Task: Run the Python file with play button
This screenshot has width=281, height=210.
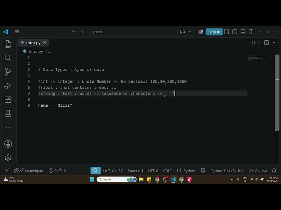Action: 254,42
